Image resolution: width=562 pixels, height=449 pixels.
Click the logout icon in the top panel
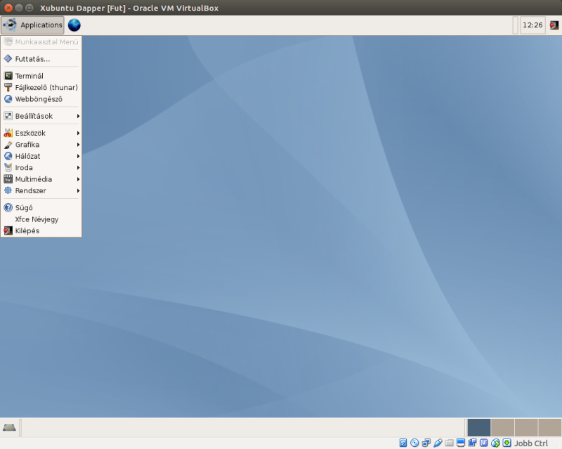(x=554, y=25)
